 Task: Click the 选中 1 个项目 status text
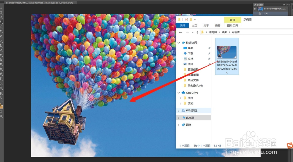click(202, 146)
